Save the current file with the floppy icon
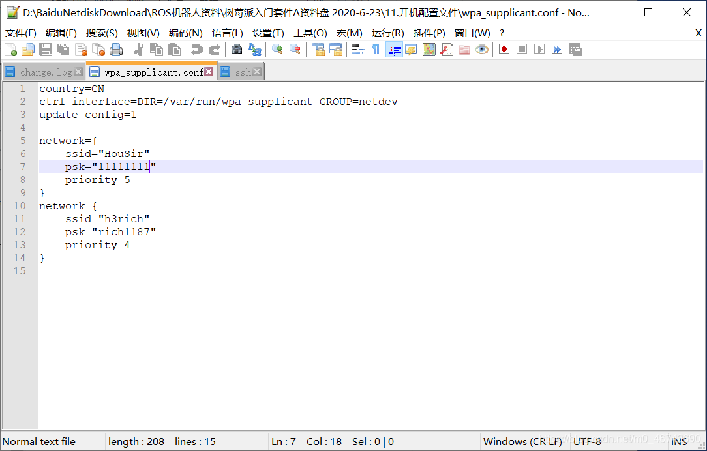 click(x=46, y=50)
